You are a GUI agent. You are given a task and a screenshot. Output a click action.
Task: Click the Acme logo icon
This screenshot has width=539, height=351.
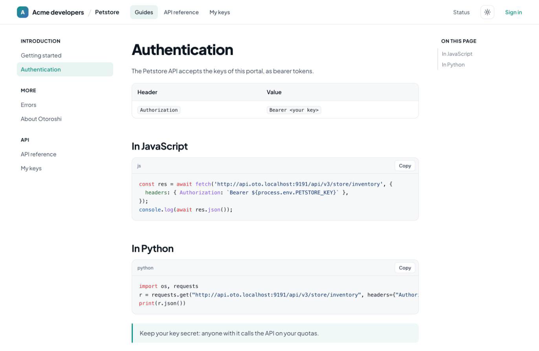tap(23, 12)
